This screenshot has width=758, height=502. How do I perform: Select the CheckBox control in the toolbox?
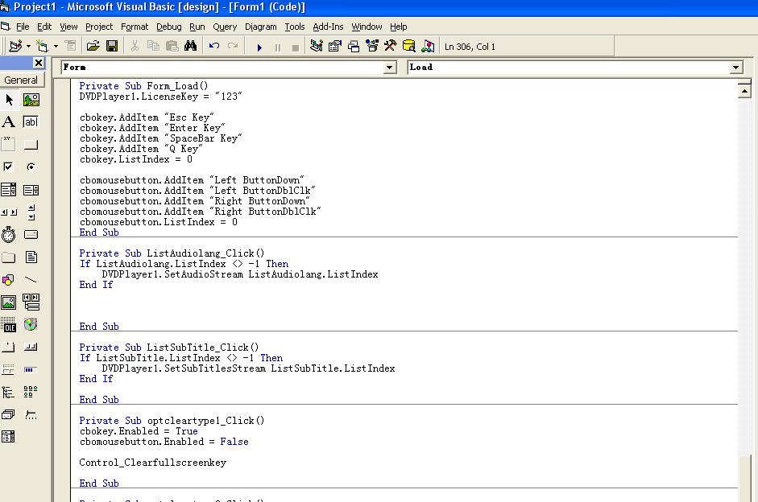click(x=9, y=167)
